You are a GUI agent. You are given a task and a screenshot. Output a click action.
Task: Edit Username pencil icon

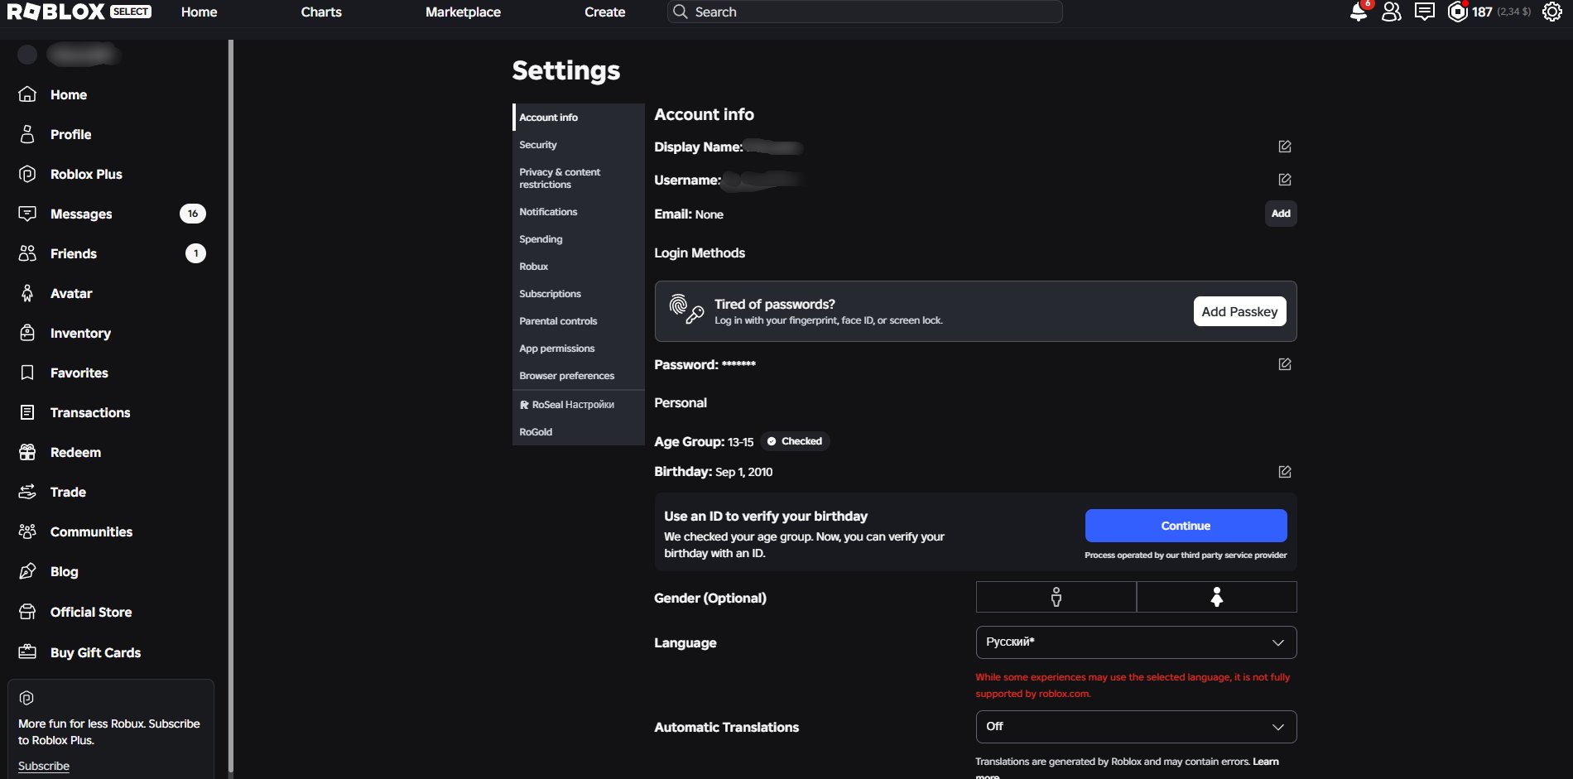point(1285,180)
